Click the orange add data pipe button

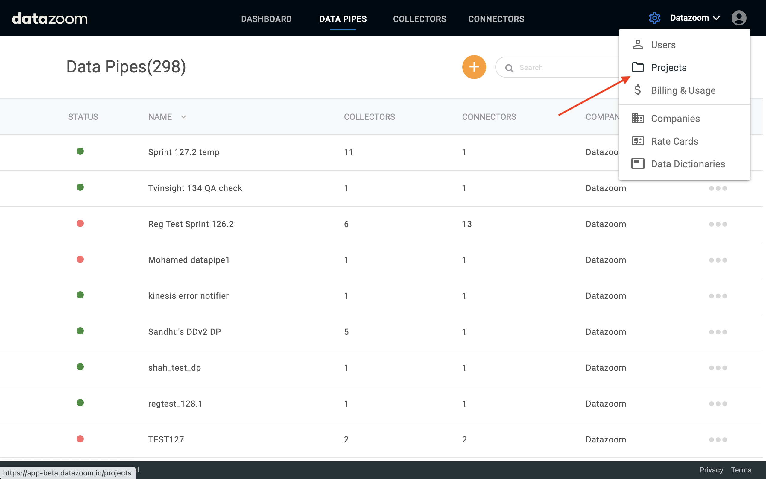point(474,67)
